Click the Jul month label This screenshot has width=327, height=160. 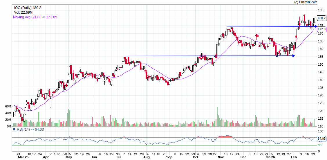tap(119, 157)
